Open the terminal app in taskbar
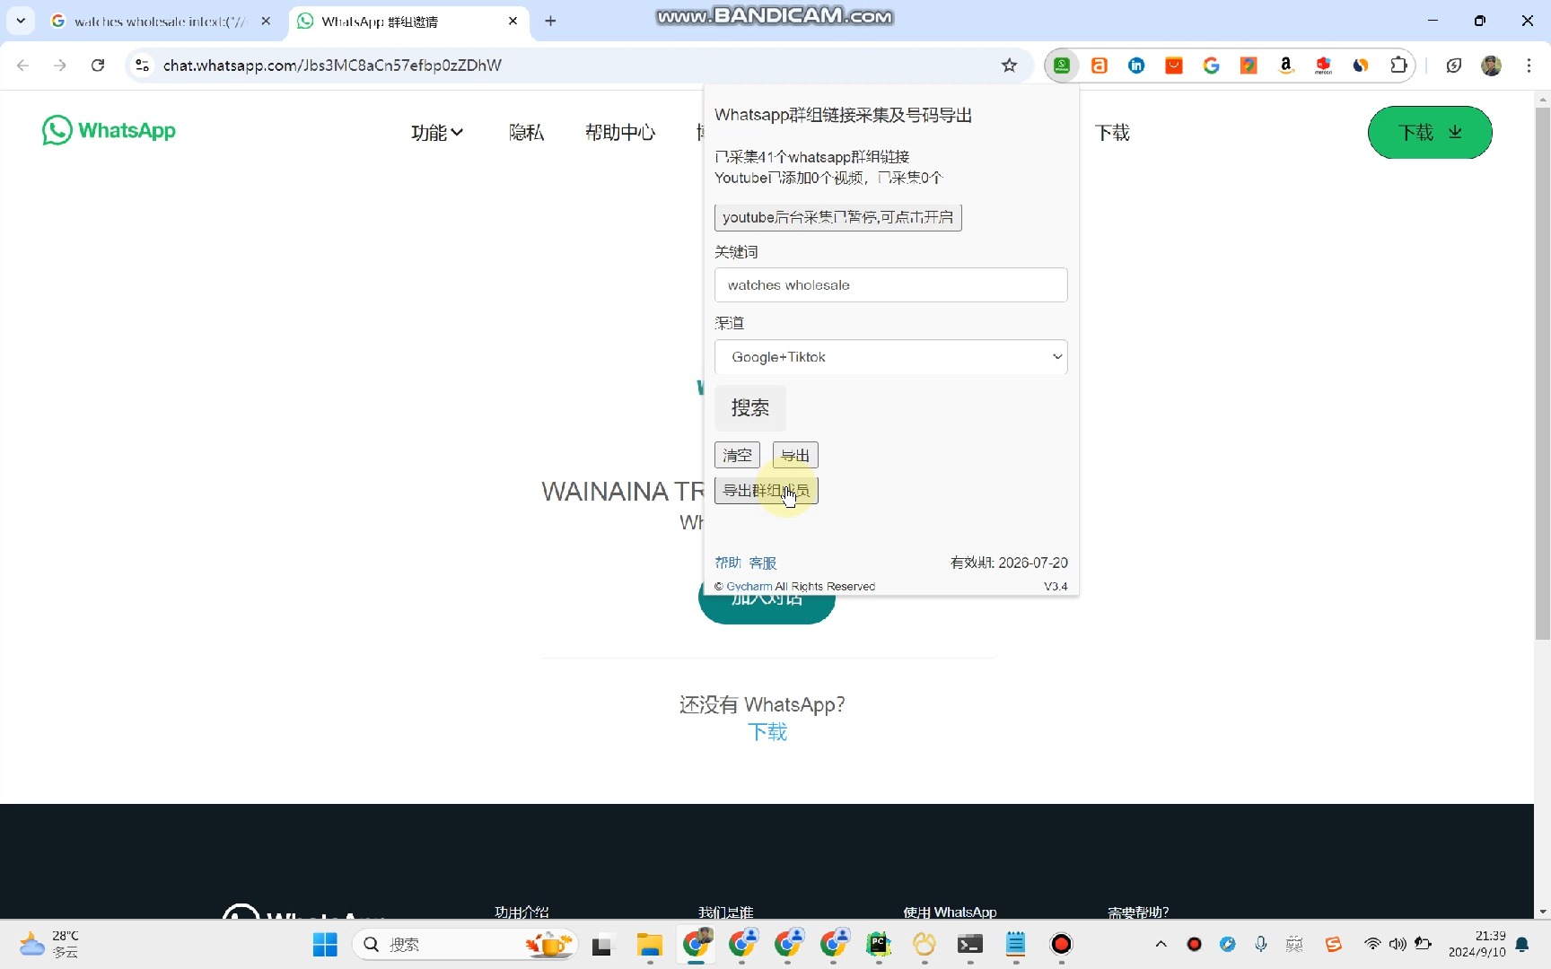The height and width of the screenshot is (969, 1551). pos(970,944)
